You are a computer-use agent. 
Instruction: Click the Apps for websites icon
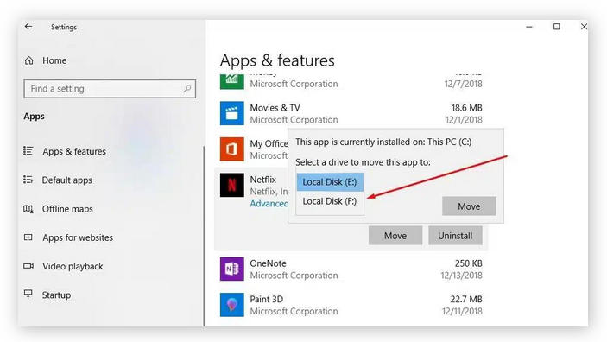28,237
